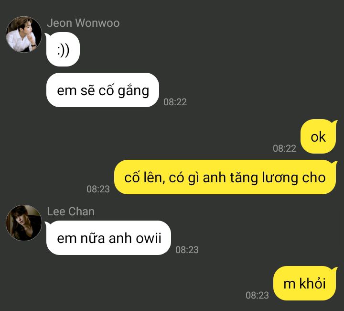The image size is (344, 311).
Task: Open Jeon Wonwoo's profile picture
Action: click(24, 34)
